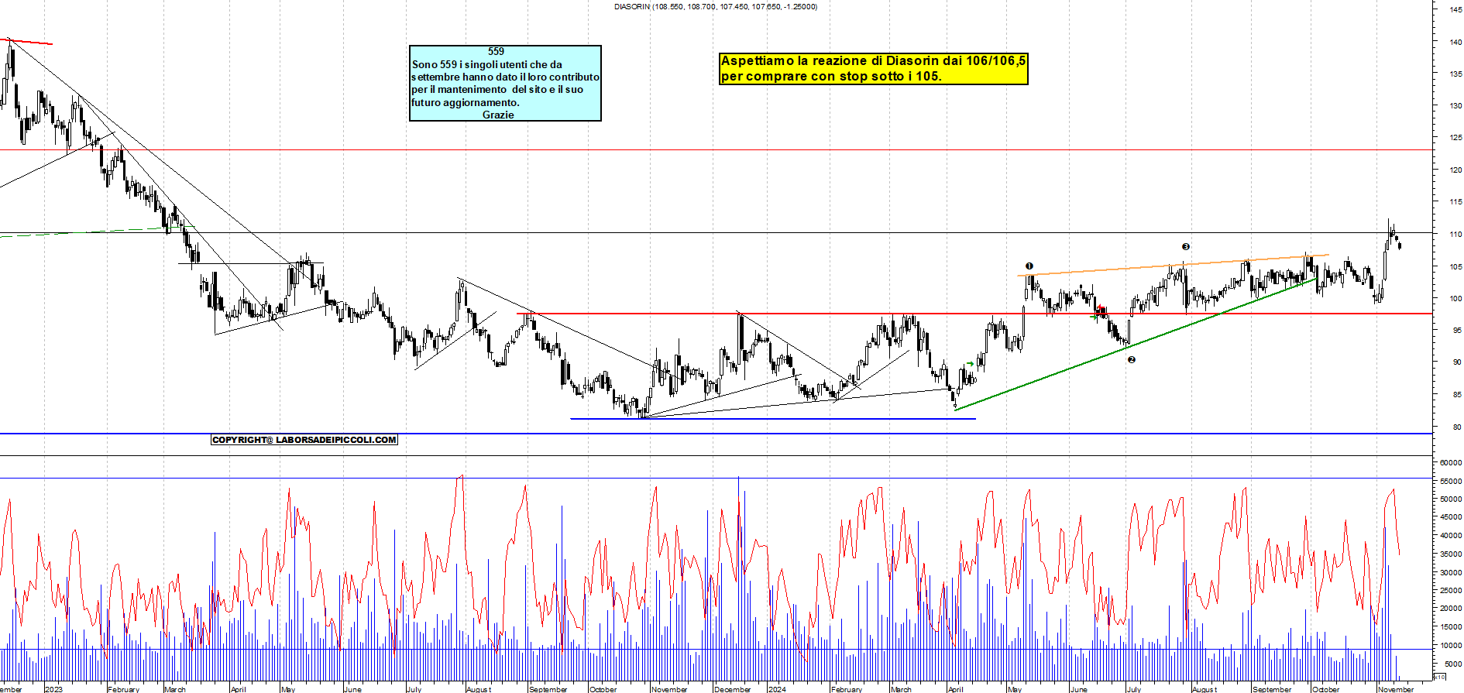Select the '559' heading in cyan box

(496, 51)
